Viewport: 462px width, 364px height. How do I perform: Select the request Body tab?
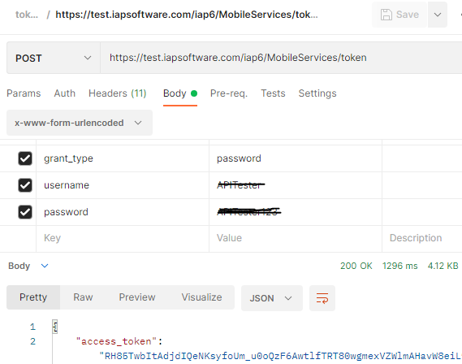pyautogui.click(x=180, y=93)
